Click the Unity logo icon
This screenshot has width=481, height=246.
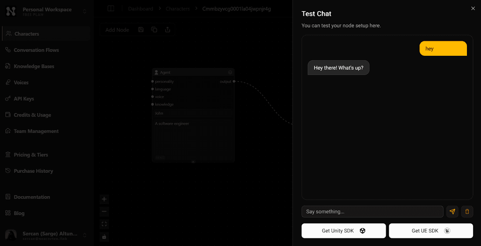pyautogui.click(x=363, y=231)
